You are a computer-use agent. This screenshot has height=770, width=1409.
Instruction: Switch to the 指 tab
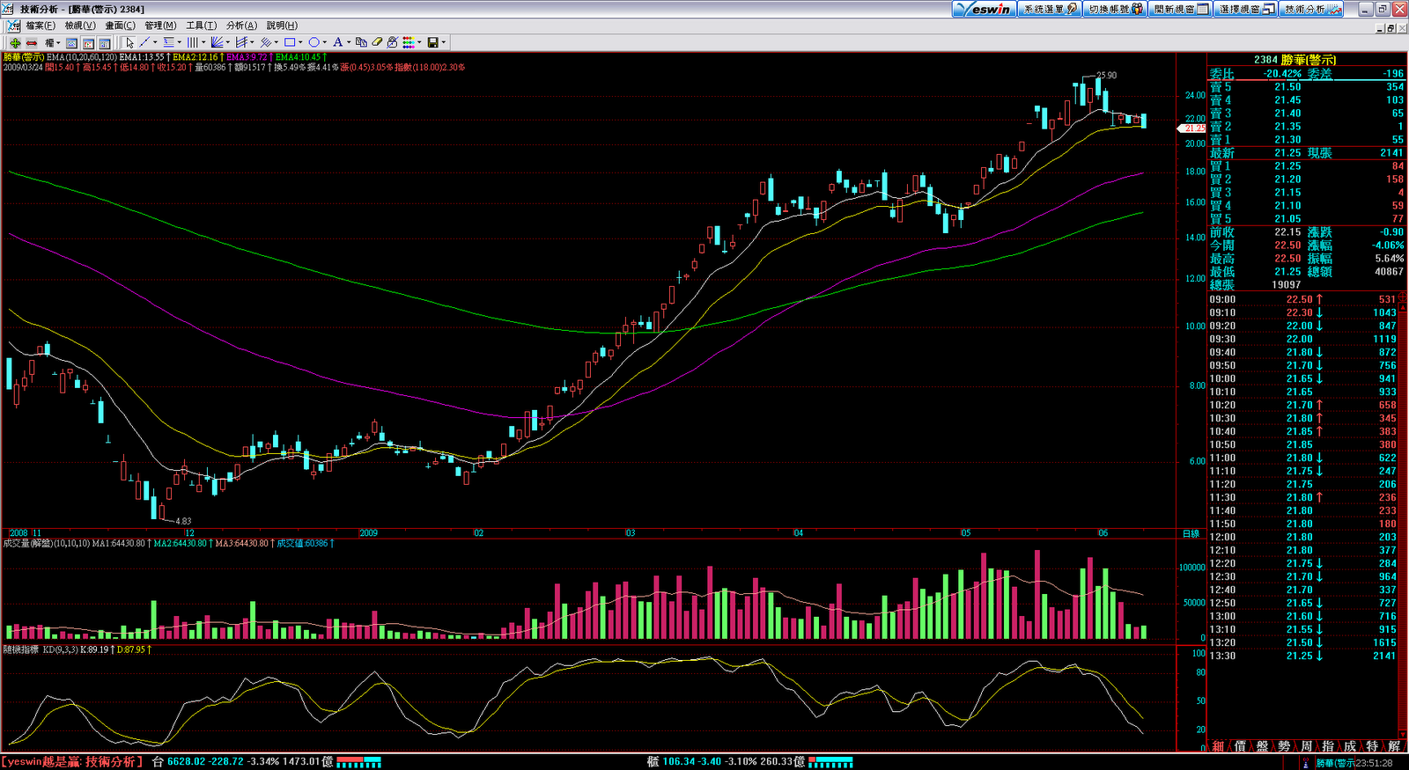pyautogui.click(x=1328, y=746)
